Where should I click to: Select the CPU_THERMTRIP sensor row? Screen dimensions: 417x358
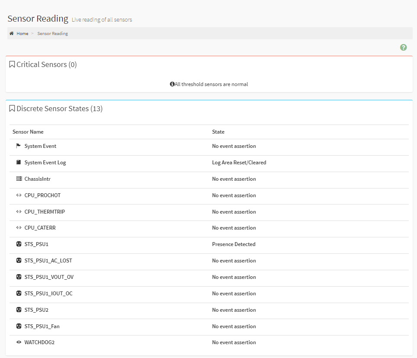45,212
